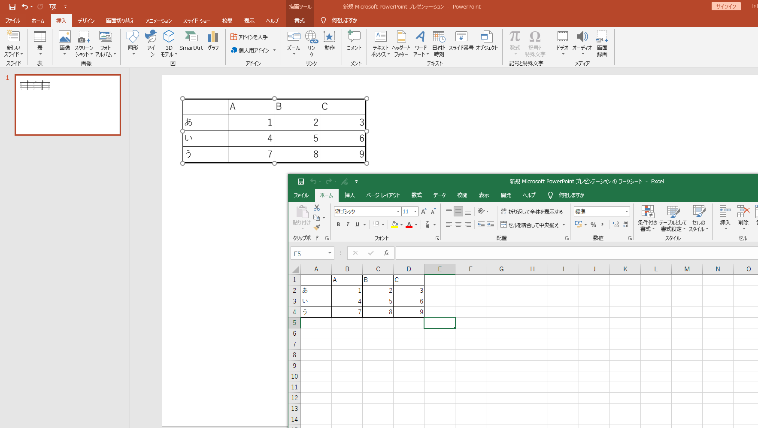Add a コメント to the slide

pos(354,41)
